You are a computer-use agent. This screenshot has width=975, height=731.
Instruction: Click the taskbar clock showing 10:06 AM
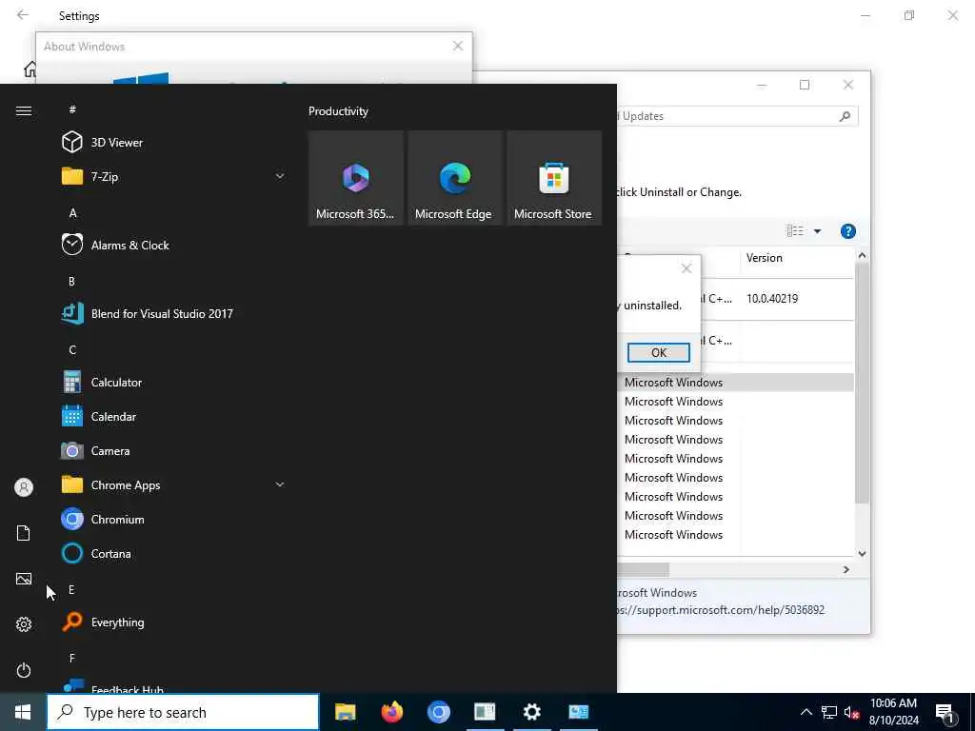click(x=893, y=712)
